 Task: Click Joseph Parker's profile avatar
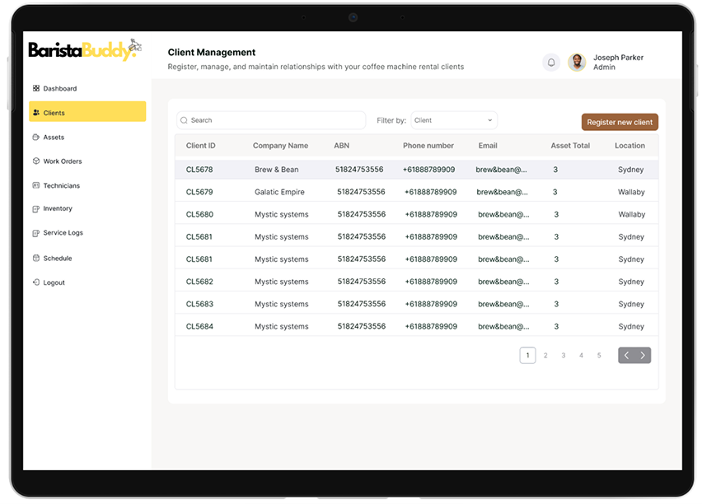click(x=577, y=63)
